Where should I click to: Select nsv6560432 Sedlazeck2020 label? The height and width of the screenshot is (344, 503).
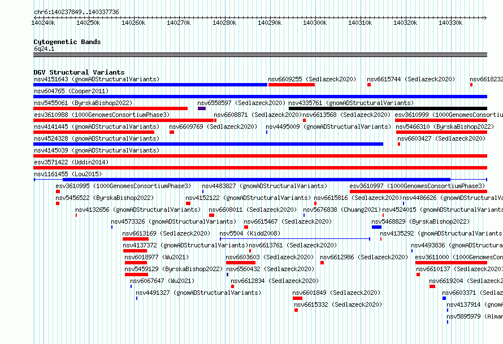point(270,269)
